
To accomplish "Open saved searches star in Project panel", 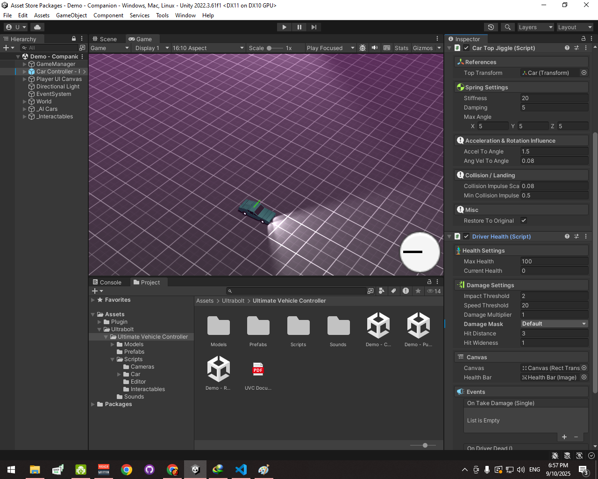I will [418, 291].
